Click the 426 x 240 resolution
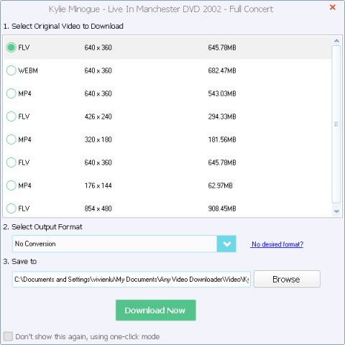345x345 pixels. [x=98, y=116]
